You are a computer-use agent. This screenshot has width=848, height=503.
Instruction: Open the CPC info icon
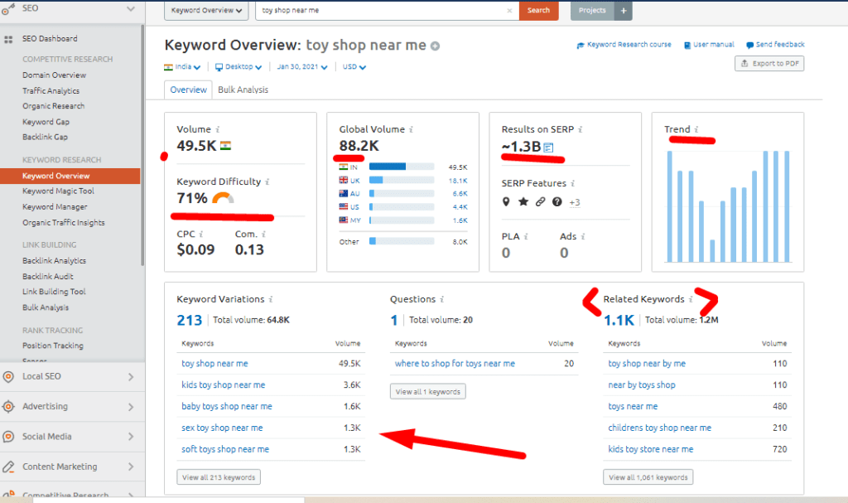click(200, 235)
